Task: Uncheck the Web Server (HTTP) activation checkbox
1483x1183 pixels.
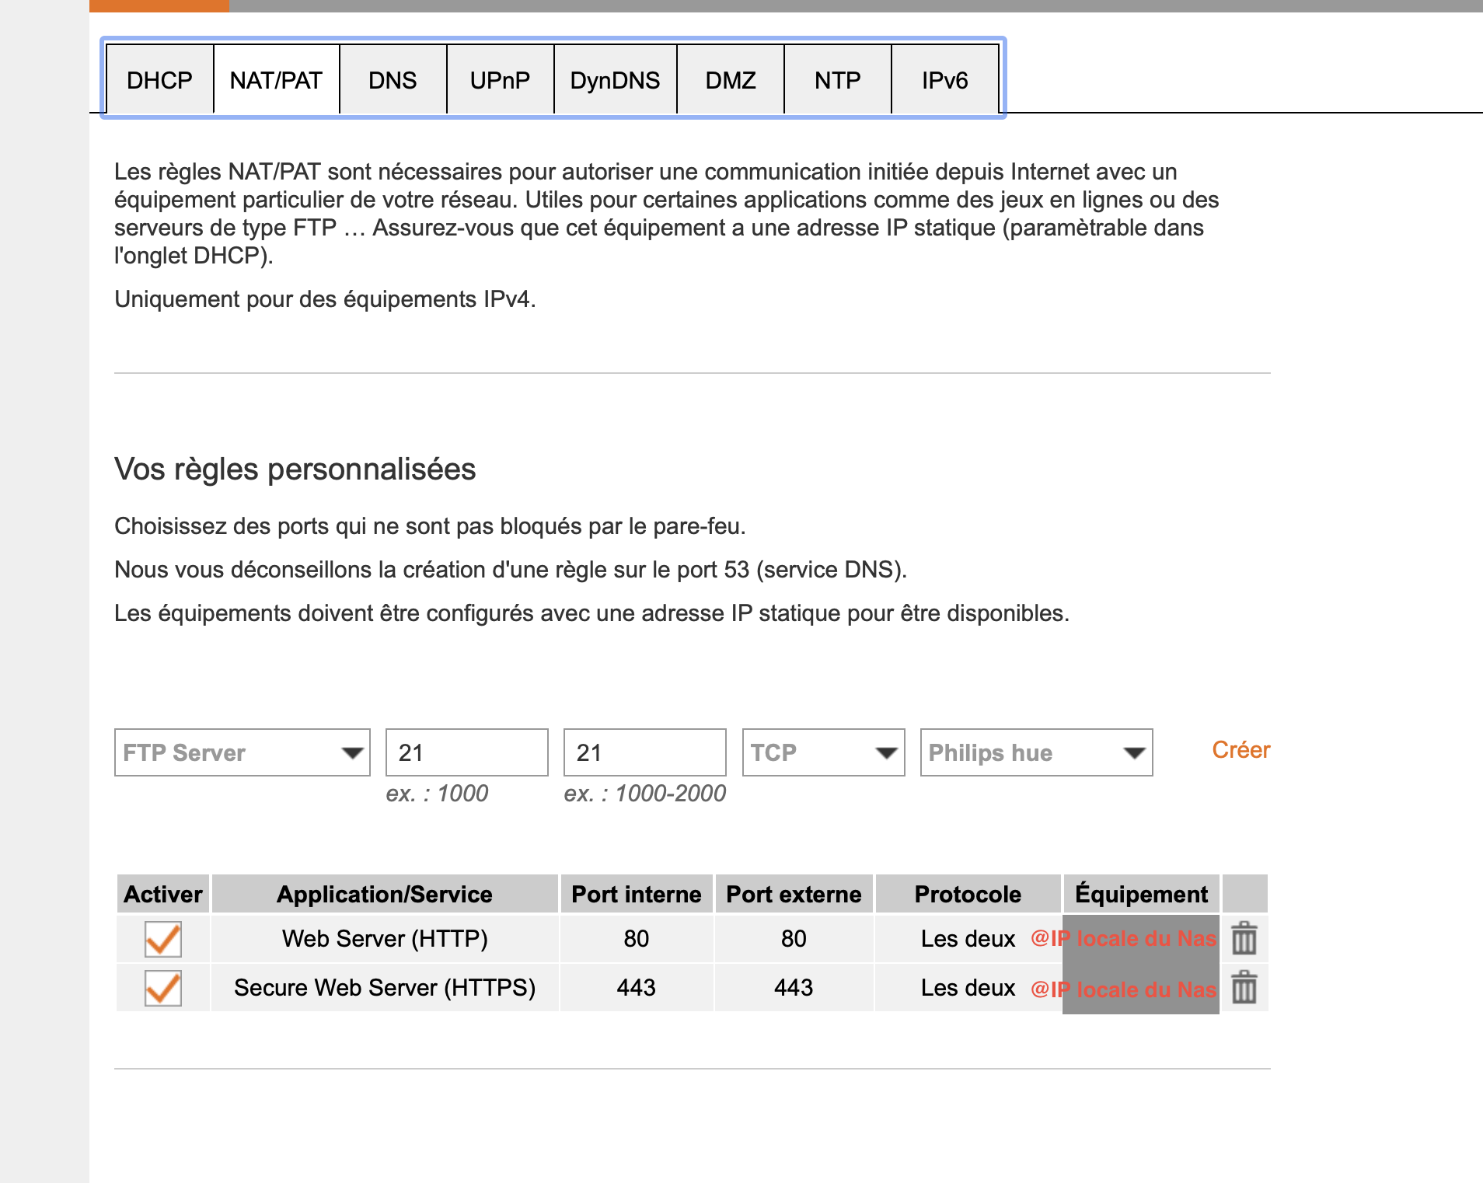Action: click(163, 939)
